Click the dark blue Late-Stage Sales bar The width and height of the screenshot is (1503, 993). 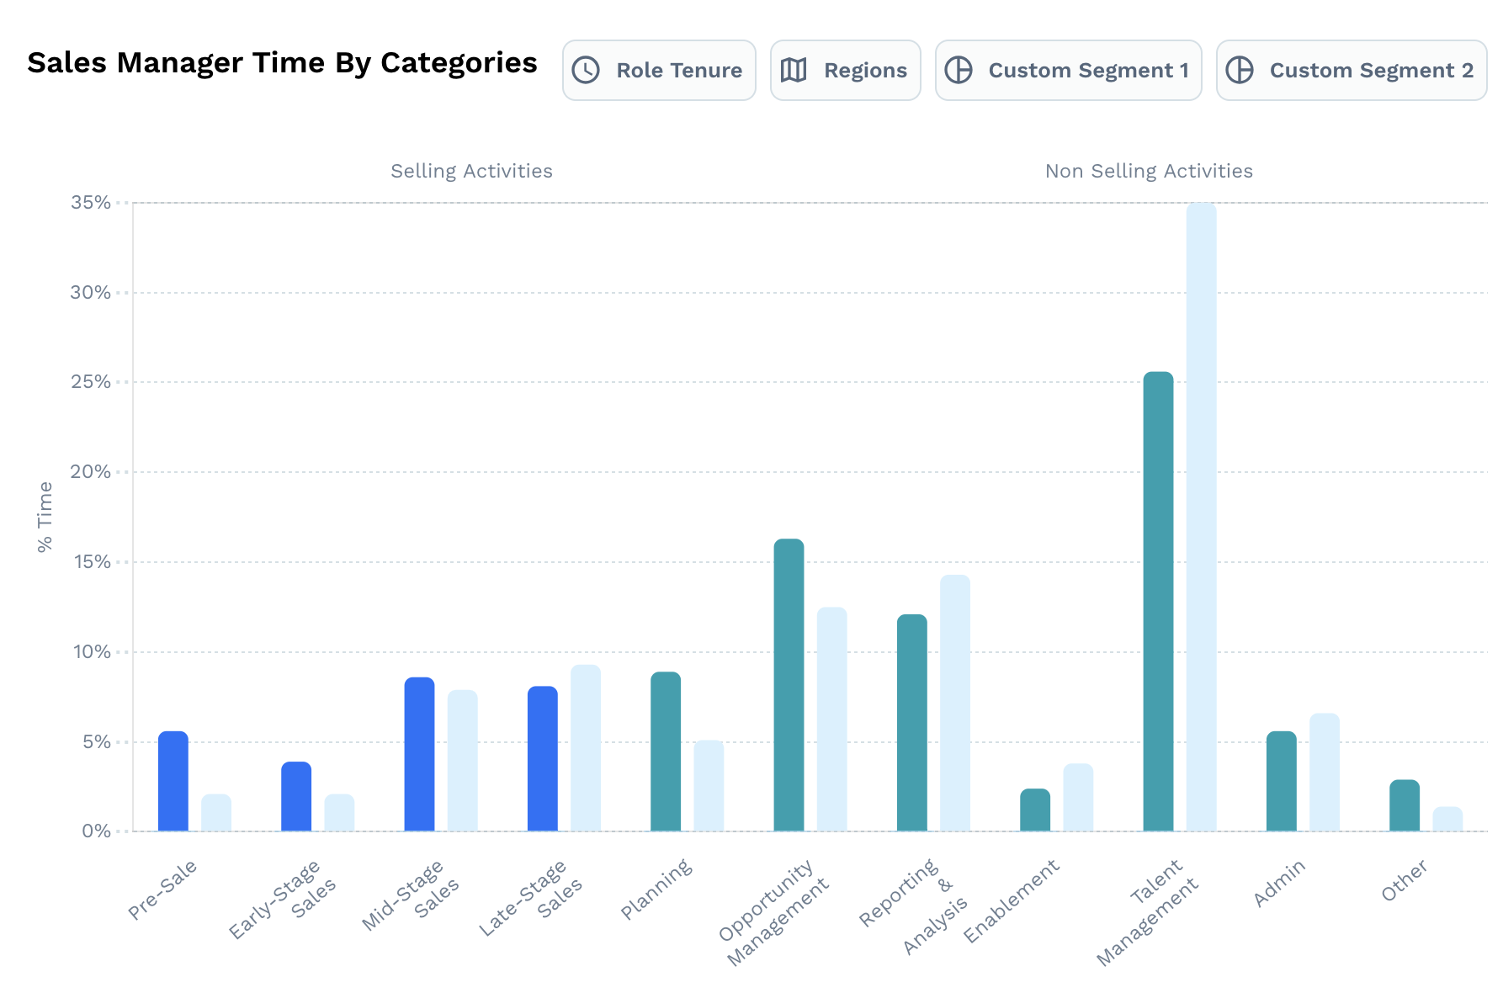(542, 759)
